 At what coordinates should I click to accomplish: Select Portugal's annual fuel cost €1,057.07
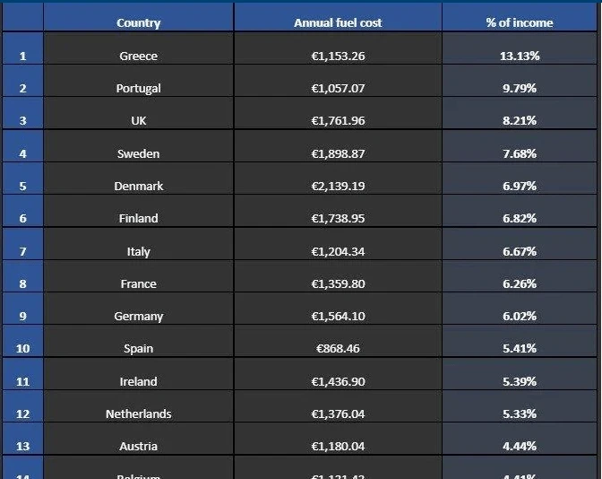tap(338, 88)
